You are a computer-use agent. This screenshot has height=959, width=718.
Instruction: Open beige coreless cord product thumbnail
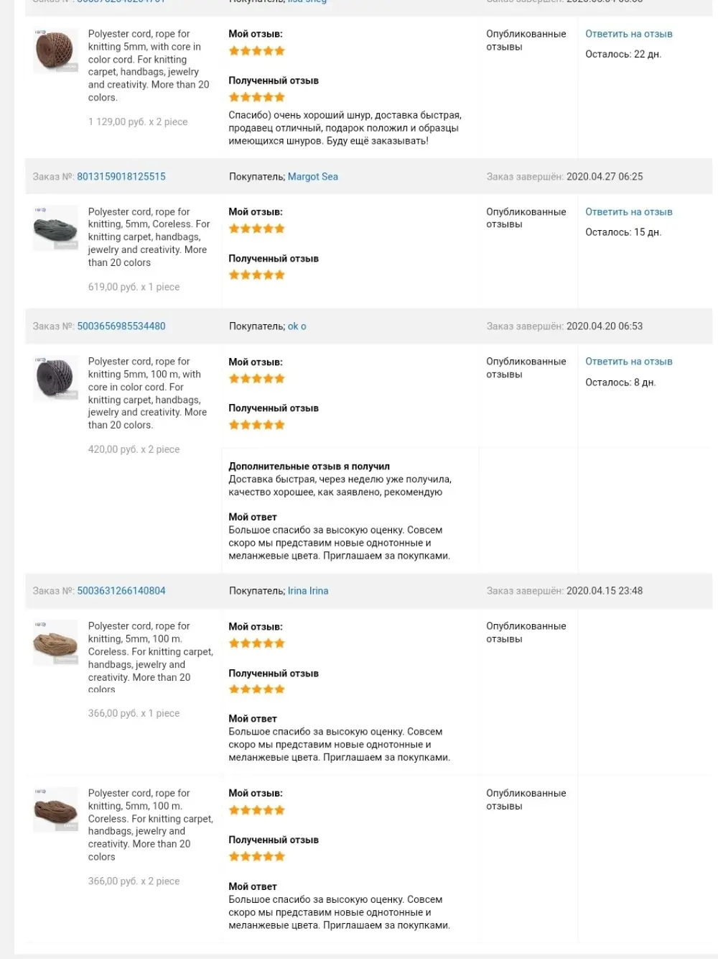(x=55, y=643)
